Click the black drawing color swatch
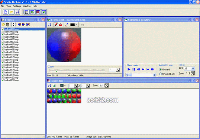The width and height of the screenshot is (200, 139). tap(72, 25)
